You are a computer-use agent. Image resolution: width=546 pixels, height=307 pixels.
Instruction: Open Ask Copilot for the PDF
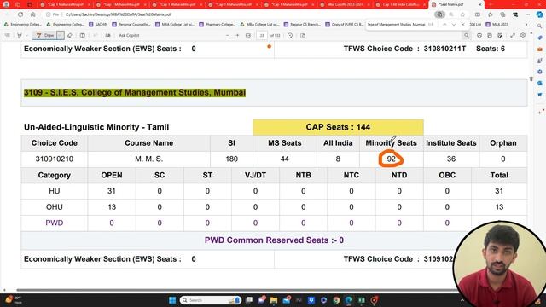(x=129, y=35)
